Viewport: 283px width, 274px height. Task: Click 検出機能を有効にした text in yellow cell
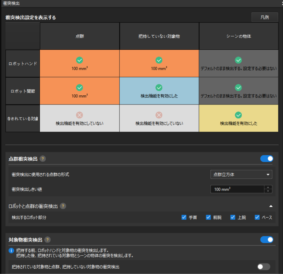coord(238,123)
